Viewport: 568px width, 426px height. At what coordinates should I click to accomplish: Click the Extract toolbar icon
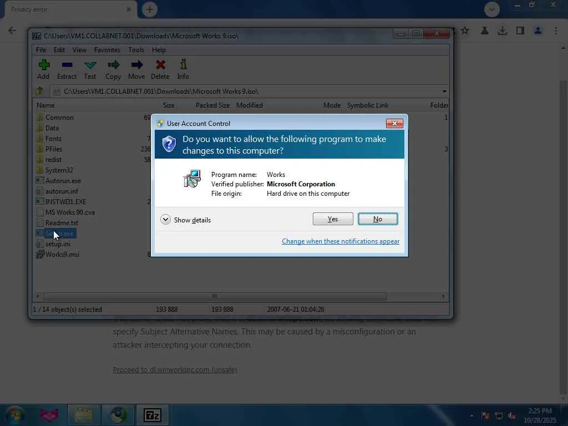(67, 69)
